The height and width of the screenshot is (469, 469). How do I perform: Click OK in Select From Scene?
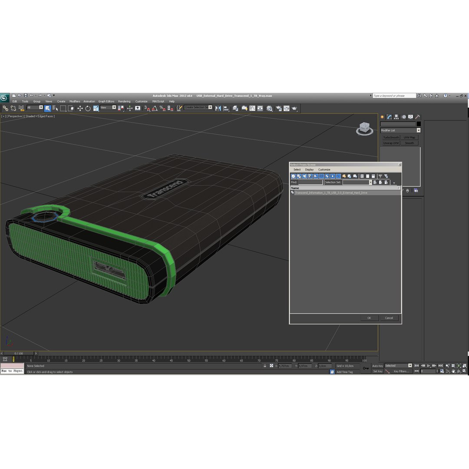click(369, 318)
